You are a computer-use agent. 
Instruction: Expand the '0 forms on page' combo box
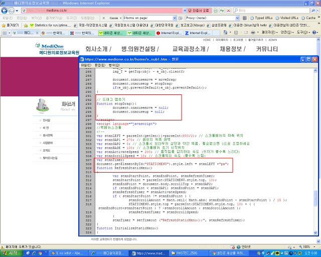tap(175, 18)
